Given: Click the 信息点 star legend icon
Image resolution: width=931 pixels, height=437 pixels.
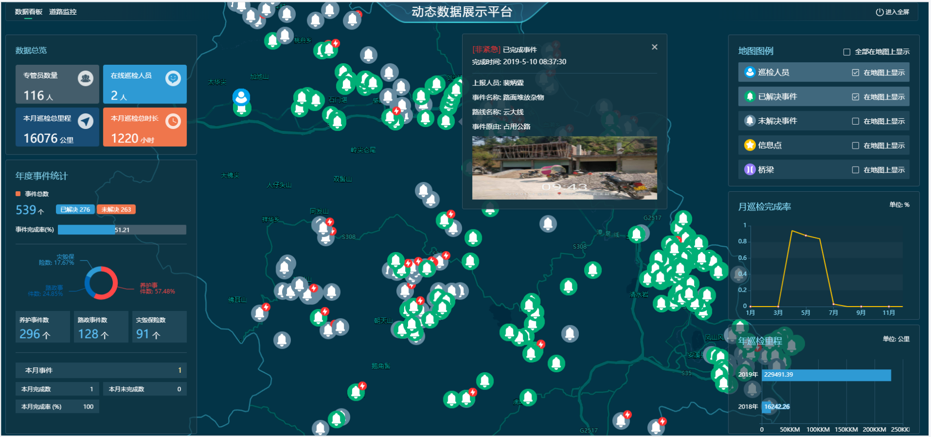Looking at the screenshot, I should click(750, 145).
